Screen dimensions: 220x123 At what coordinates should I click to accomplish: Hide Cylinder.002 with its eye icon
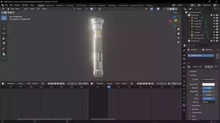pos(214,38)
